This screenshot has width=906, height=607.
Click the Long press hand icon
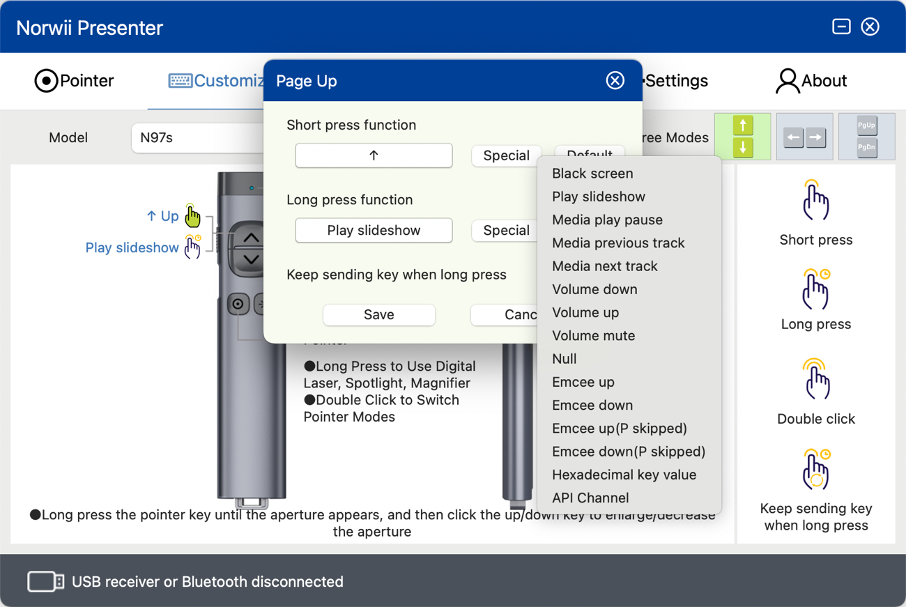click(x=816, y=289)
